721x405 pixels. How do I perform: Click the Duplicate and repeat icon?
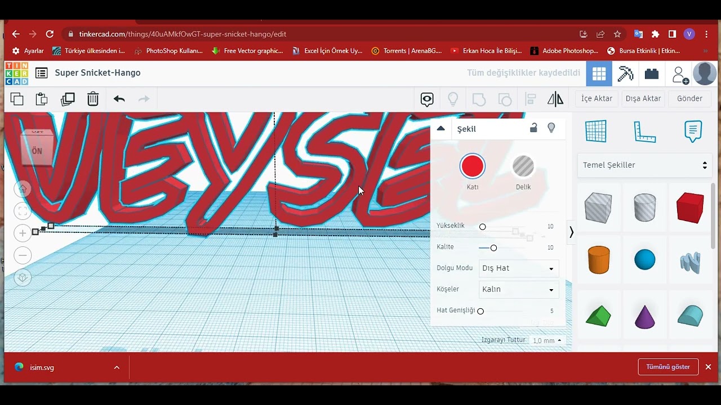click(x=68, y=99)
